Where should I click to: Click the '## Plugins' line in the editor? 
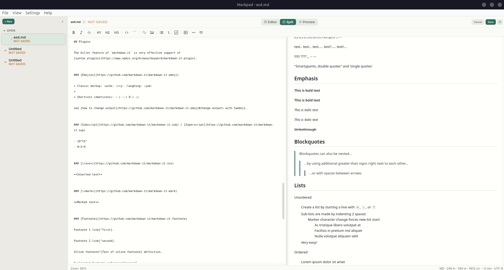[x=82, y=42]
